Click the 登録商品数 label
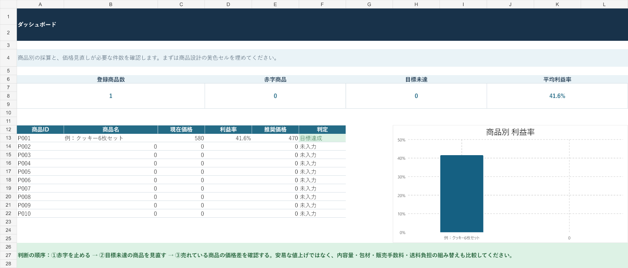 (111, 79)
